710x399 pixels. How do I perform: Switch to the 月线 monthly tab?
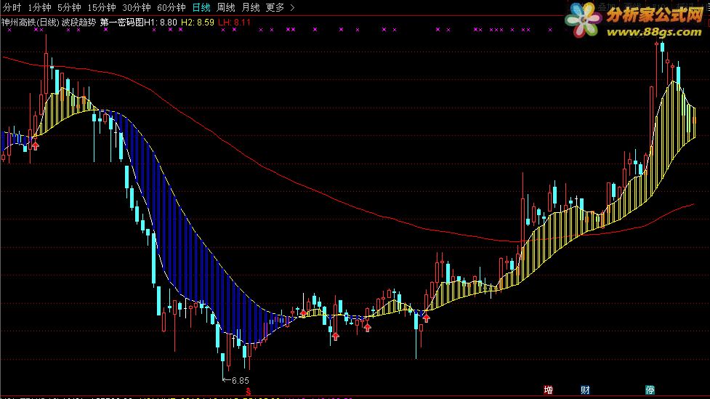coord(251,8)
